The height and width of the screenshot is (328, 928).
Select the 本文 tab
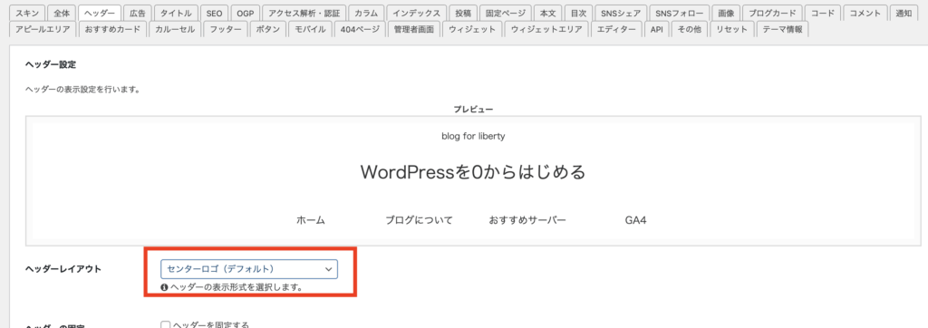(548, 13)
